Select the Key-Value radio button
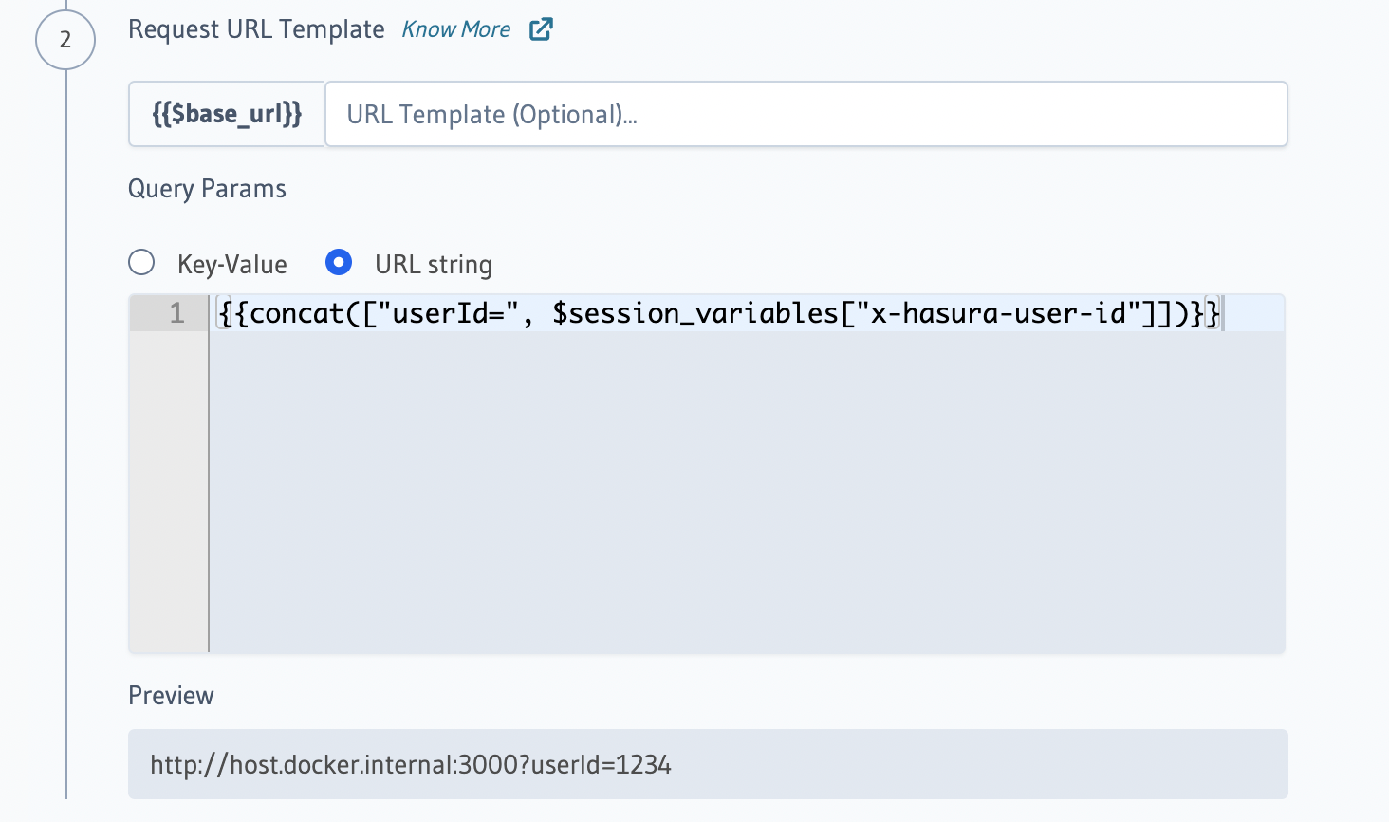This screenshot has height=822, width=1389. point(141,263)
